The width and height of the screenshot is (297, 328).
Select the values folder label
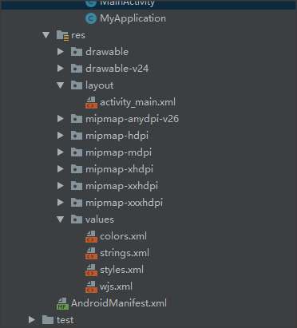coord(100,219)
